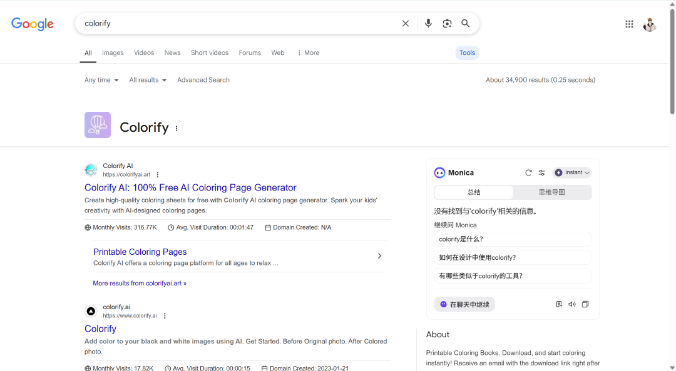This screenshot has height=371, width=676.
Task: Open Printable Coloring Pages sitelink
Action: click(x=140, y=252)
